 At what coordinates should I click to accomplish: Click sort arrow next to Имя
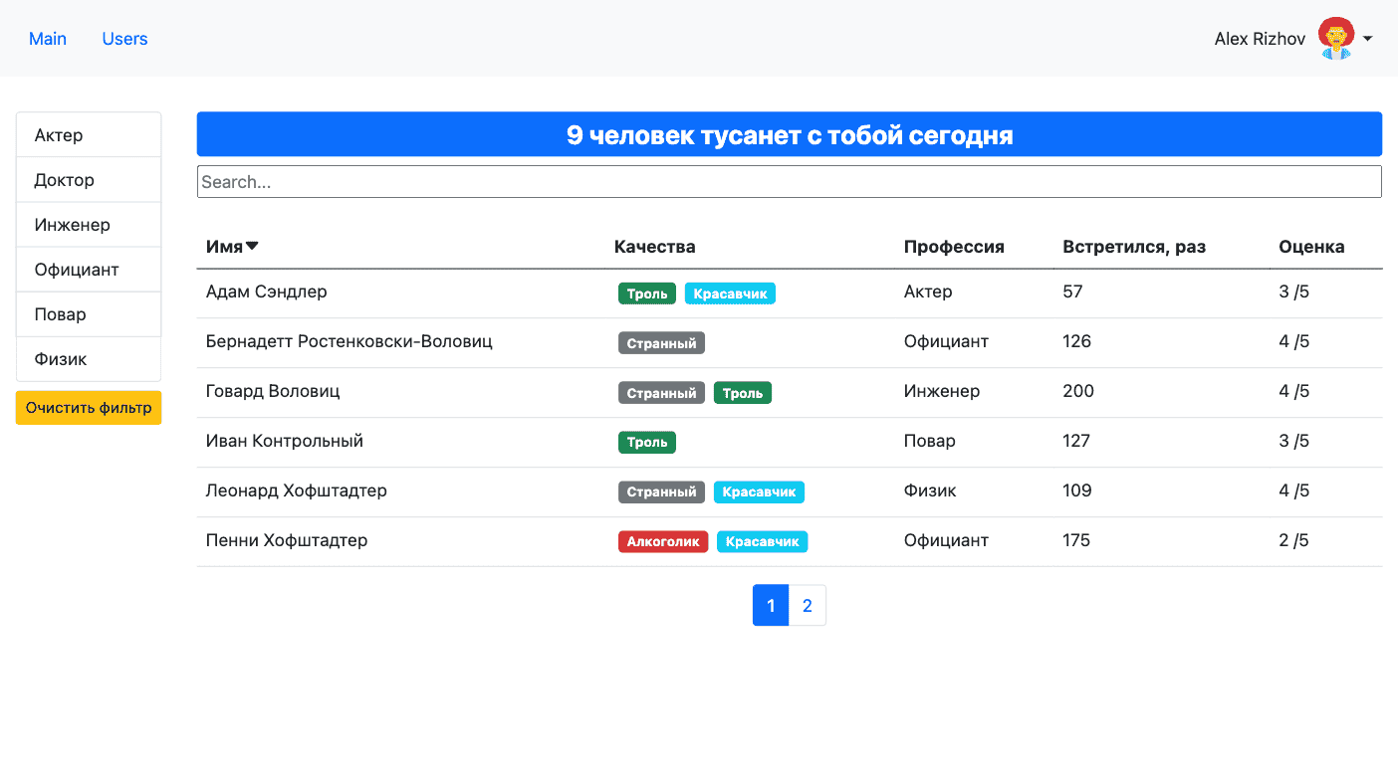pos(252,247)
